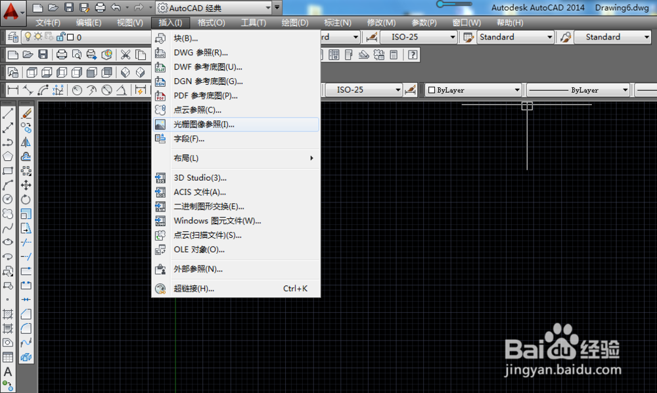The width and height of the screenshot is (657, 393).
Task: Toggle layer 0 on/off lightbulb
Action: pyautogui.click(x=28, y=37)
